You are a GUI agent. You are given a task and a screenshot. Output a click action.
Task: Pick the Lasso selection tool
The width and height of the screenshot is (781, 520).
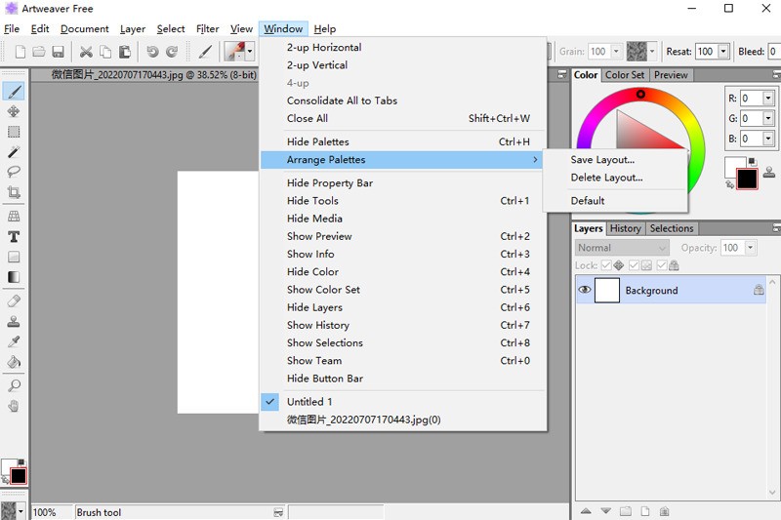pos(14,172)
